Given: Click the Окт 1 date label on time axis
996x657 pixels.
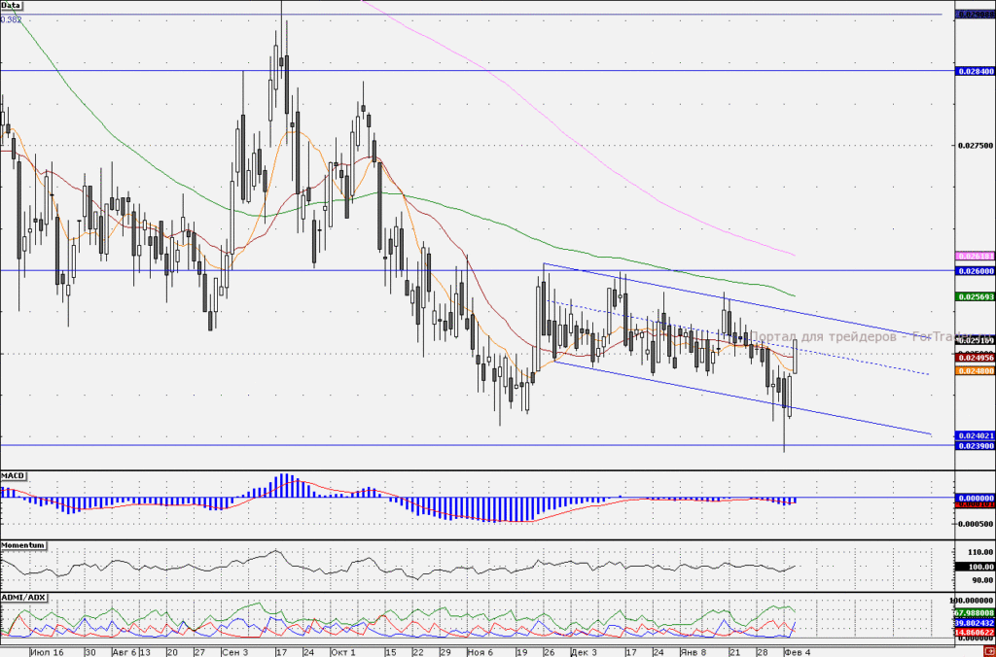Looking at the screenshot, I should pyautogui.click(x=343, y=652).
